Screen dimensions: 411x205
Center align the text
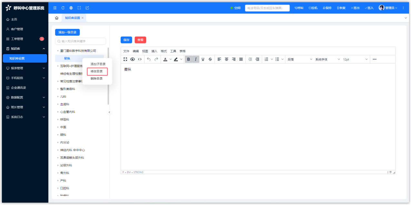(226, 59)
